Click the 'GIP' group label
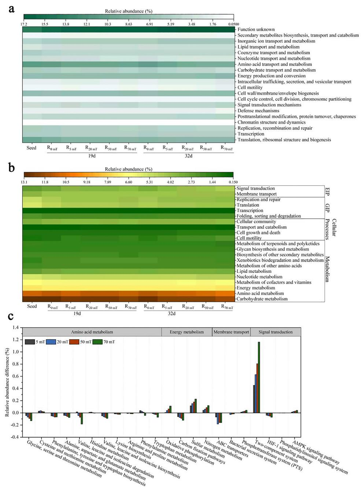The image size is (363, 489). tap(327, 208)
